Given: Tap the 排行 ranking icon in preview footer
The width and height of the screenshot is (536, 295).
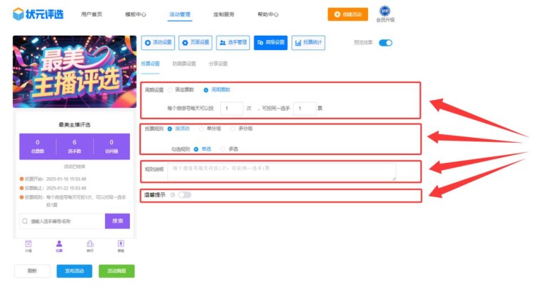Looking at the screenshot, I should point(90,245).
